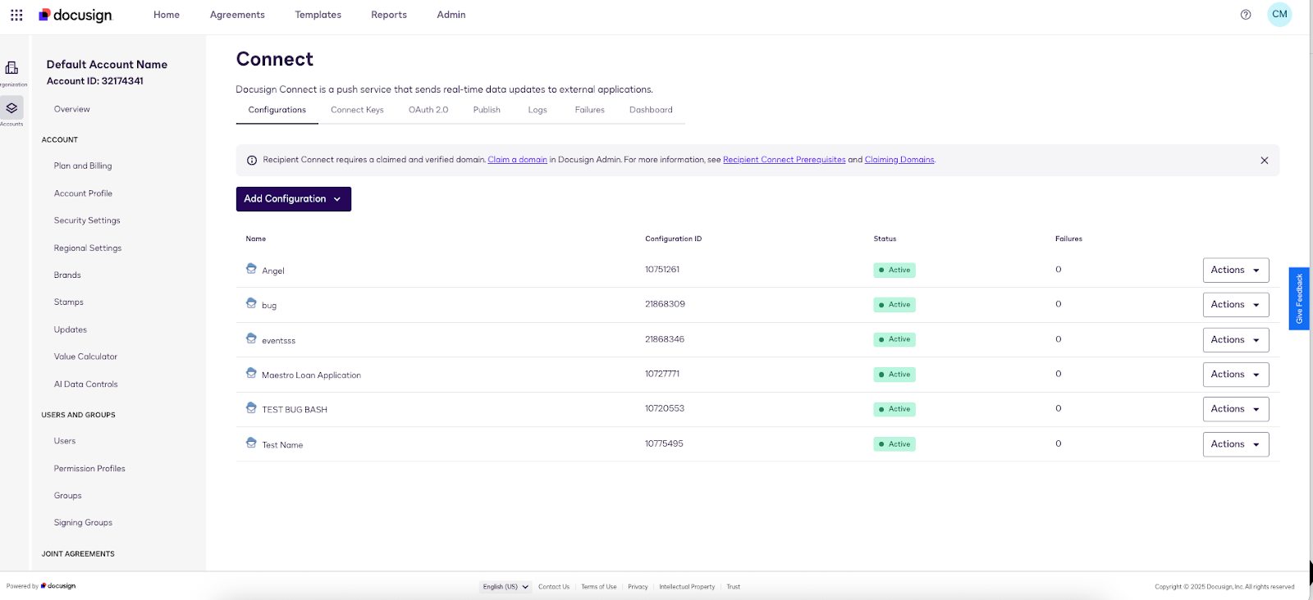This screenshot has width=1313, height=600.
Task: Change language with English (US) selector
Action: (506, 587)
